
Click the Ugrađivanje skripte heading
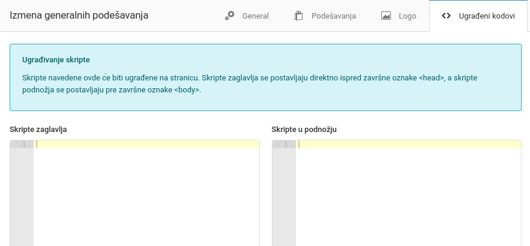[x=56, y=60]
